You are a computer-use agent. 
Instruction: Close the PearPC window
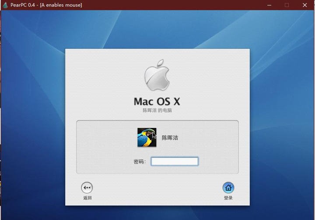[x=304, y=5]
